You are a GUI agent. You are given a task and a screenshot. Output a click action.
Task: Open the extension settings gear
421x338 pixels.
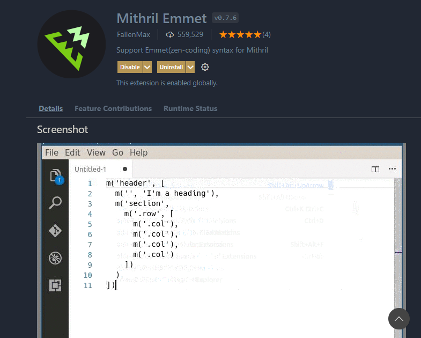coord(205,67)
